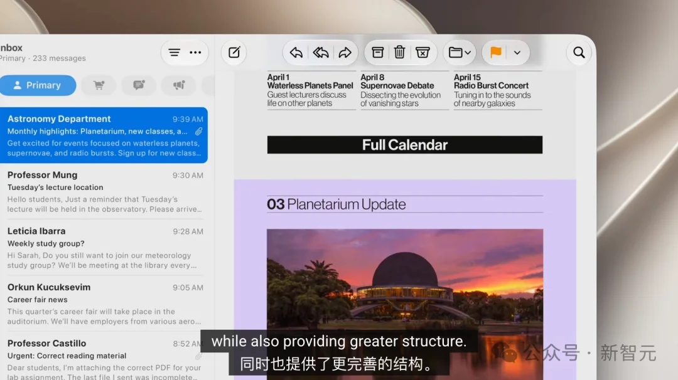Viewport: 678px width, 380px height.
Task: Open search with the magnifying glass
Action: pyautogui.click(x=579, y=53)
